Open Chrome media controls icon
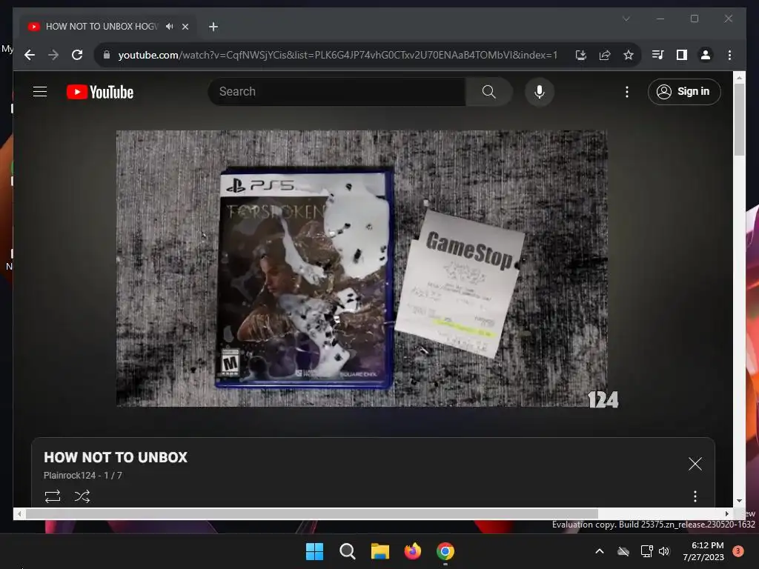Image resolution: width=759 pixels, height=569 pixels. coord(658,55)
